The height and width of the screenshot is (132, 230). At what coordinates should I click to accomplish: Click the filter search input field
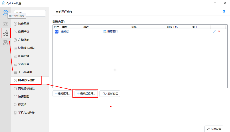[x=30, y=13]
